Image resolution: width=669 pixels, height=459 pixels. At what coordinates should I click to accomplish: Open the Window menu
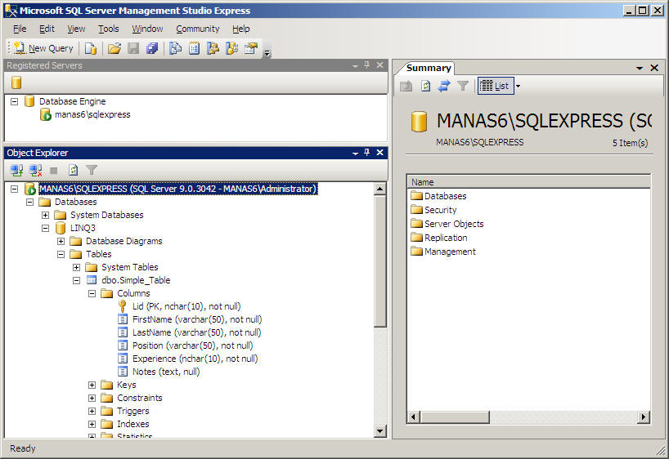click(x=147, y=29)
